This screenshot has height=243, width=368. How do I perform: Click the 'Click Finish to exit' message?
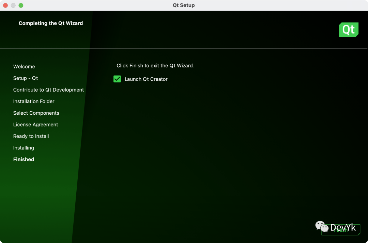pyautogui.click(x=155, y=66)
